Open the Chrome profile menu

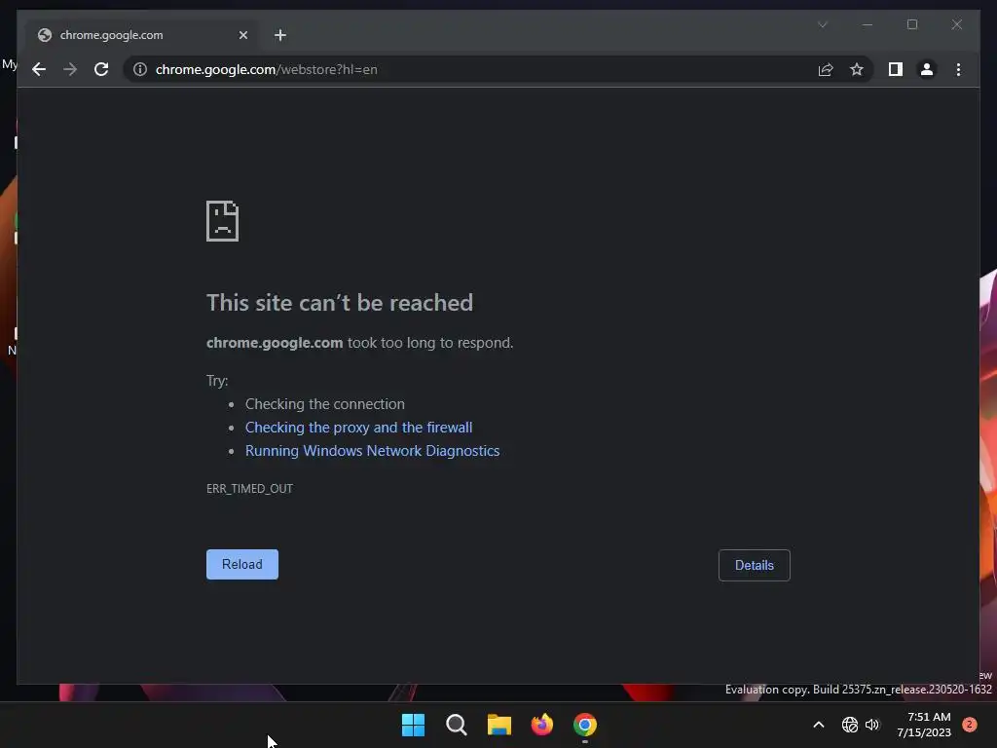tap(927, 69)
